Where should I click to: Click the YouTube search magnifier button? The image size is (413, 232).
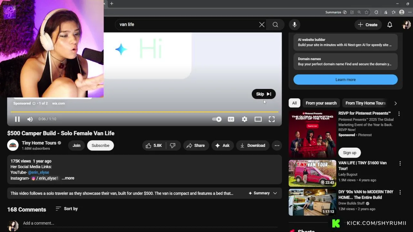(x=275, y=24)
